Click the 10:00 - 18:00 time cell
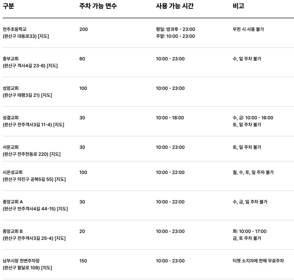This screenshot has width=294, height=280. [x=170, y=118]
